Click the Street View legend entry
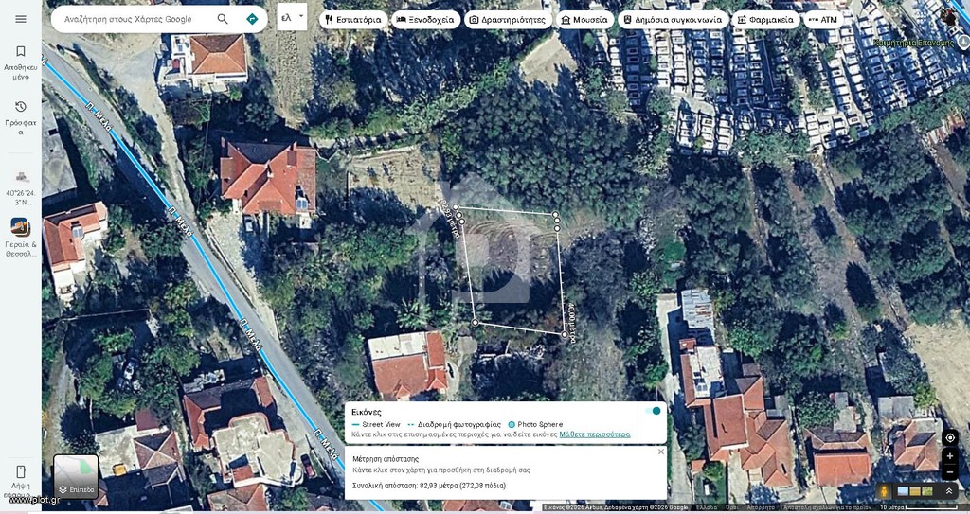This screenshot has width=970, height=514. tap(375, 424)
